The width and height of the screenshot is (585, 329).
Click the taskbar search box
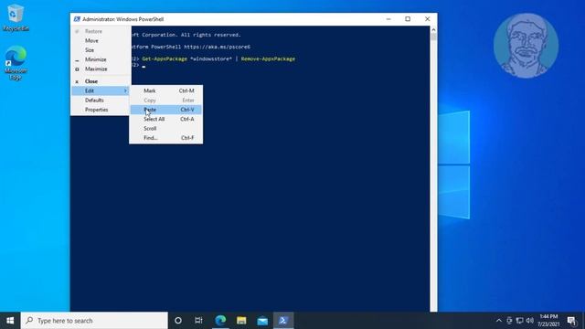(x=94, y=321)
